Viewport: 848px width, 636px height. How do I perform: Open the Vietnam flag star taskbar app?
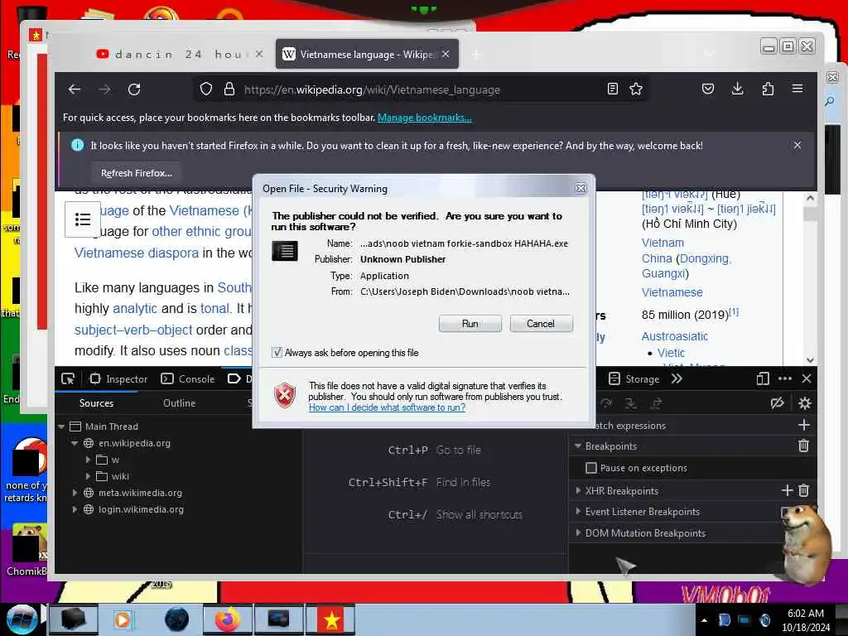pos(331,619)
